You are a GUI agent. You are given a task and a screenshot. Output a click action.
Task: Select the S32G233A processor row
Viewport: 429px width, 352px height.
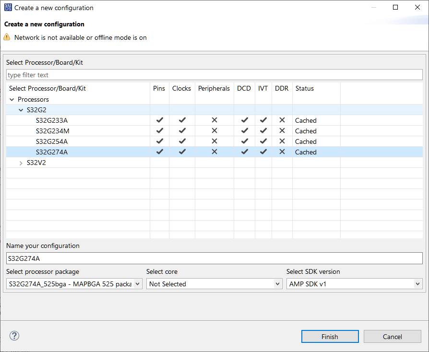[51, 120]
